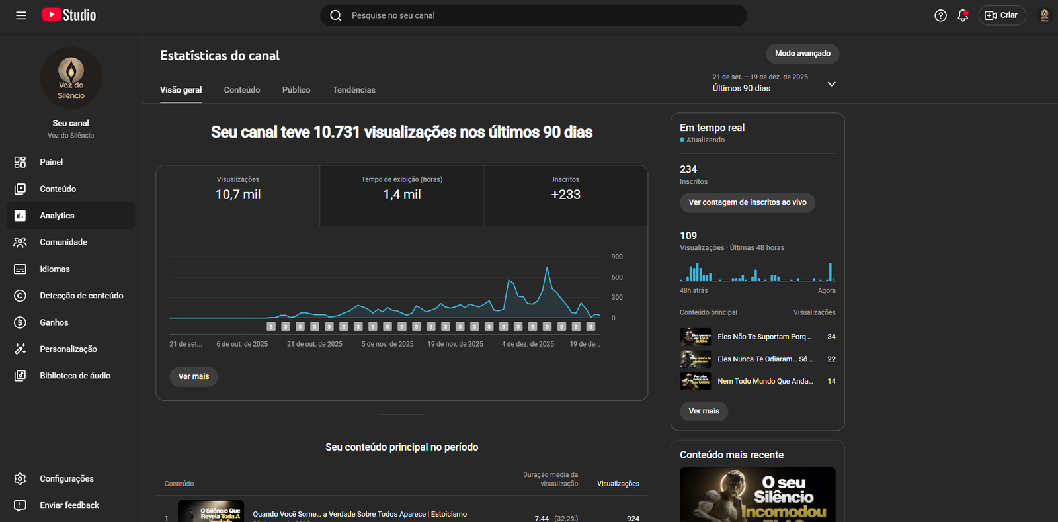The image size is (1058, 522).
Task: Open thumbnail of Quando Você Some video
Action: point(211,511)
